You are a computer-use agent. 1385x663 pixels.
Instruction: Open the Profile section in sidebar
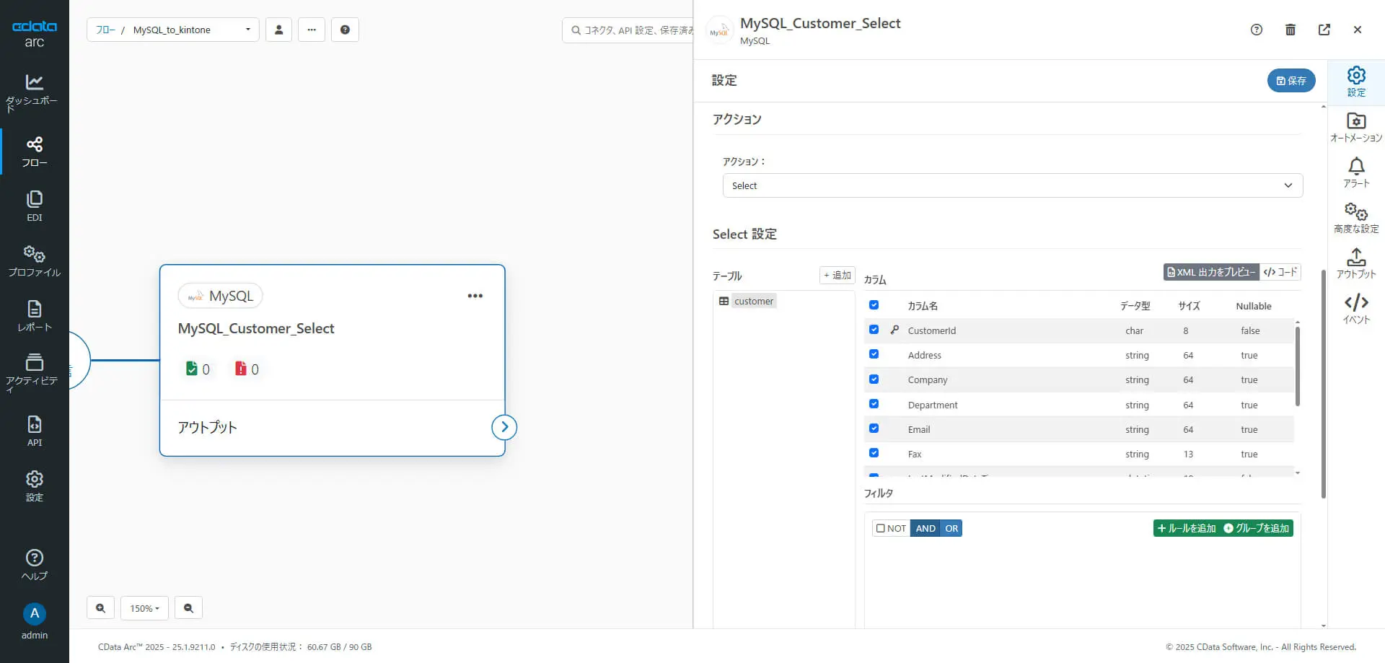(34, 261)
